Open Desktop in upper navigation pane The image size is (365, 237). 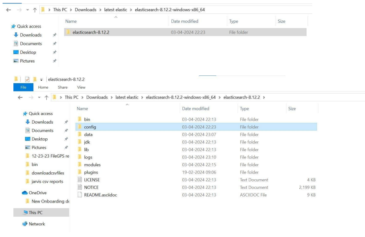pos(25,52)
